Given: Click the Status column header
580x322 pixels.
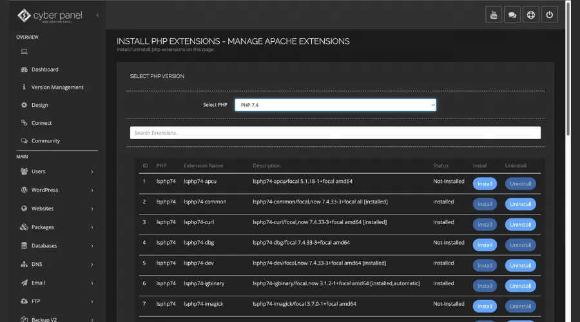Looking at the screenshot, I should click(441, 166).
